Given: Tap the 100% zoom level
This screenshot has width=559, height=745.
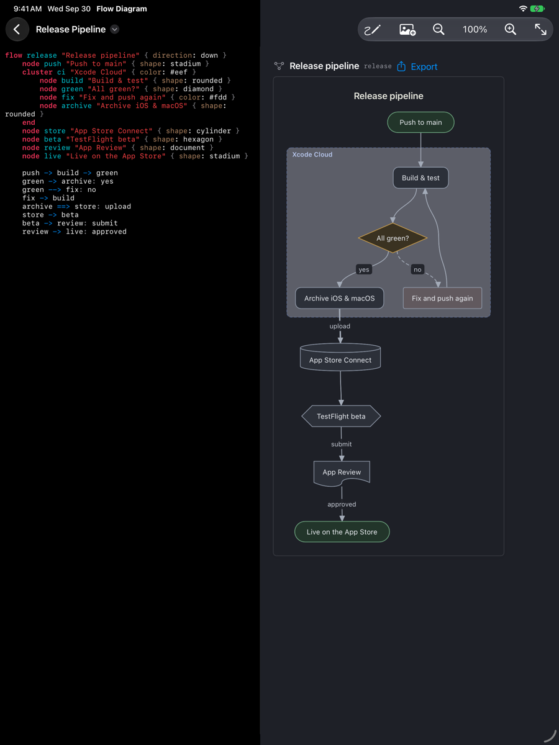Looking at the screenshot, I should point(475,29).
